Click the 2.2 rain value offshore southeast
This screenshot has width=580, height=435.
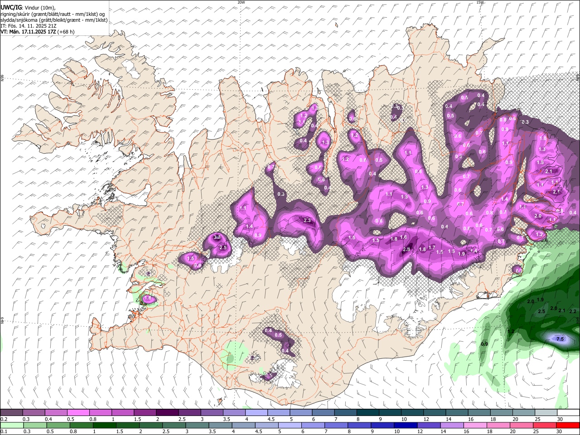(x=572, y=311)
